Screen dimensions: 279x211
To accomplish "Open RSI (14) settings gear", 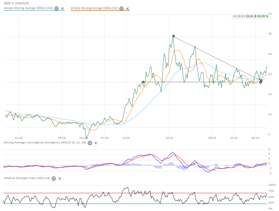I will 54,178.
